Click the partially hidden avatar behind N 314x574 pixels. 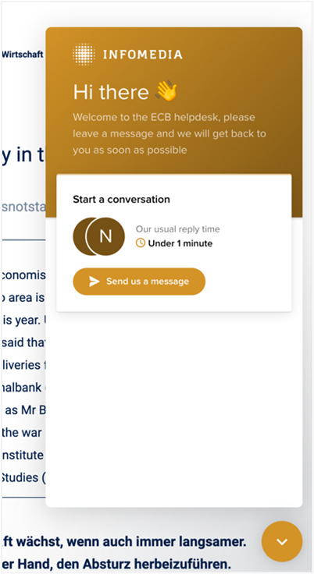coord(79,236)
